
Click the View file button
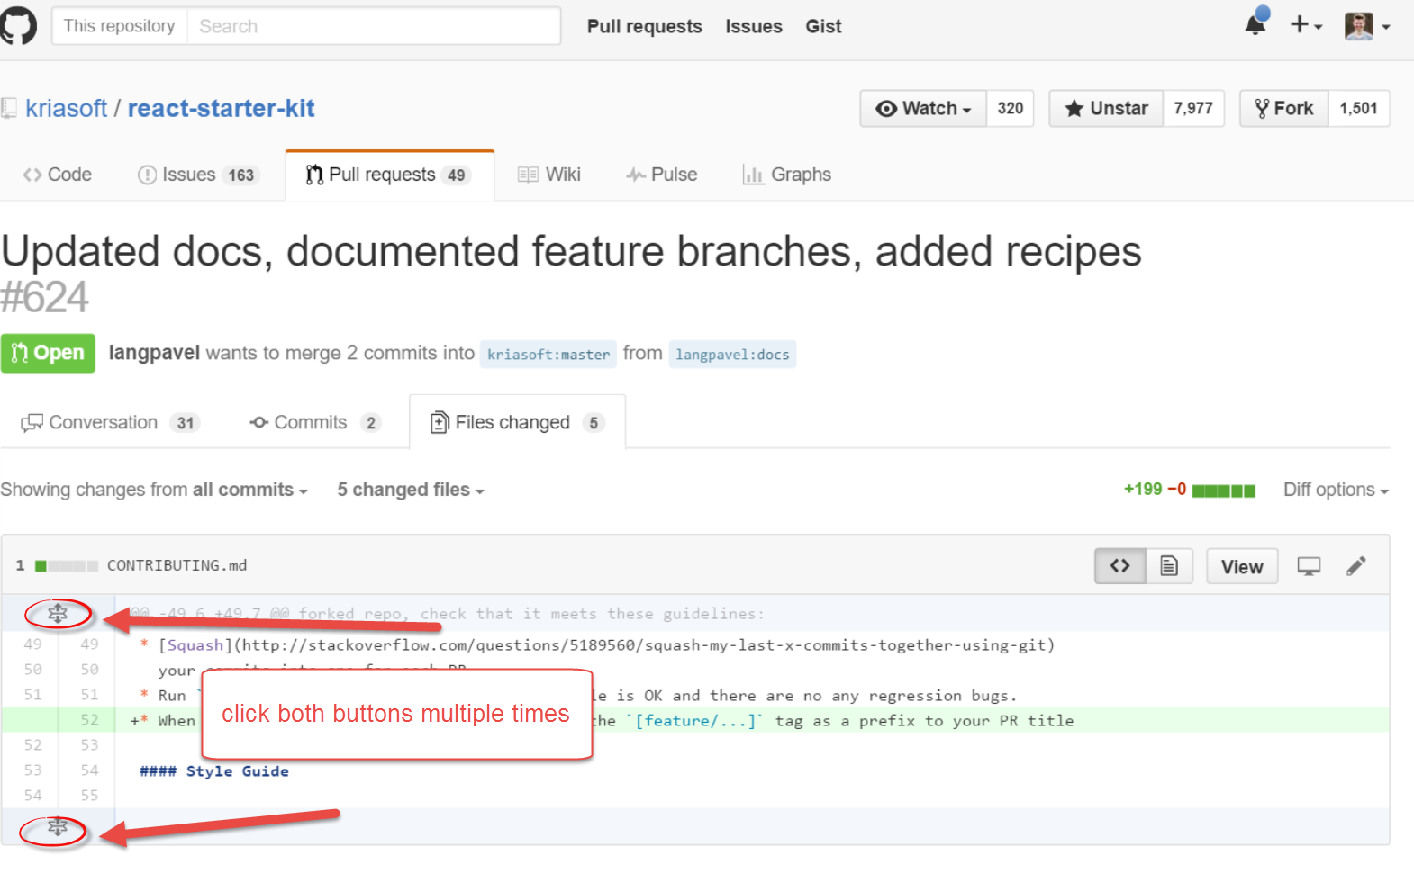pos(1242,567)
